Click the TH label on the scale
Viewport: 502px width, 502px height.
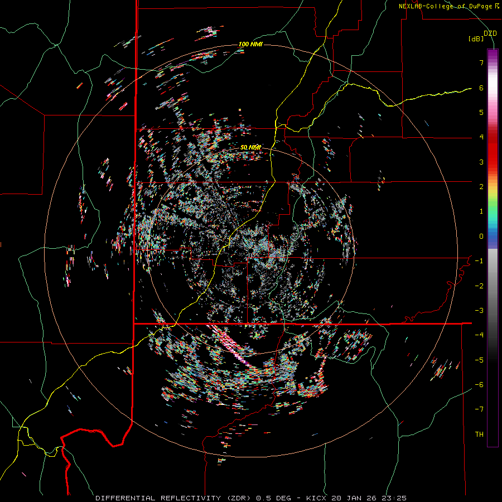(x=479, y=435)
